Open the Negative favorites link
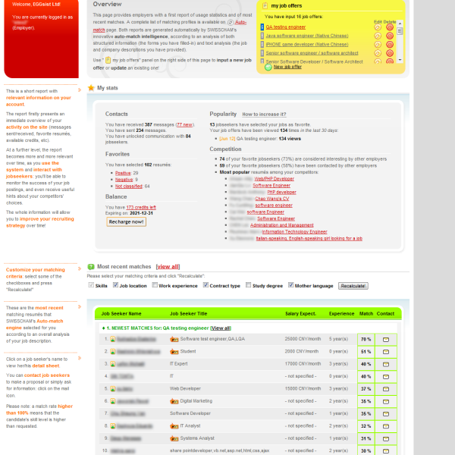The width and height of the screenshot is (455, 455). tap(124, 180)
